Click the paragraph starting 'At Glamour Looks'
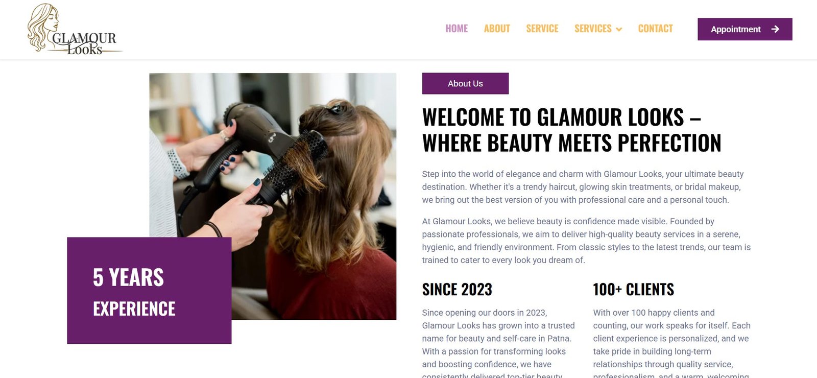817x378 pixels. pyautogui.click(x=586, y=241)
